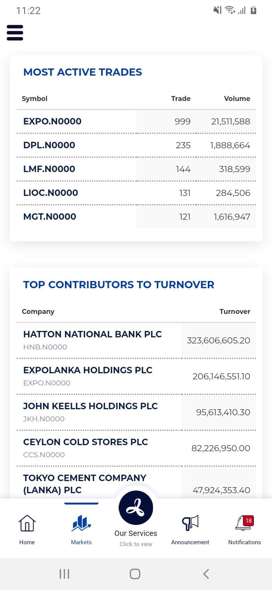Open the Notifications bell icon
272x590 pixels.
[244, 522]
